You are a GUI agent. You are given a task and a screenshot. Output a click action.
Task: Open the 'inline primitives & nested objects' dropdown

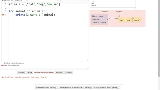pyautogui.click(x=76, y=87)
